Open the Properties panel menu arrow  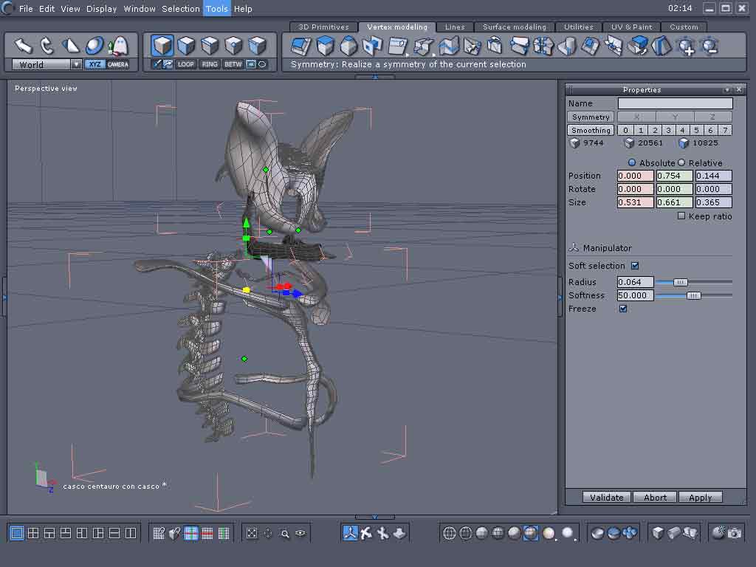[x=727, y=89]
